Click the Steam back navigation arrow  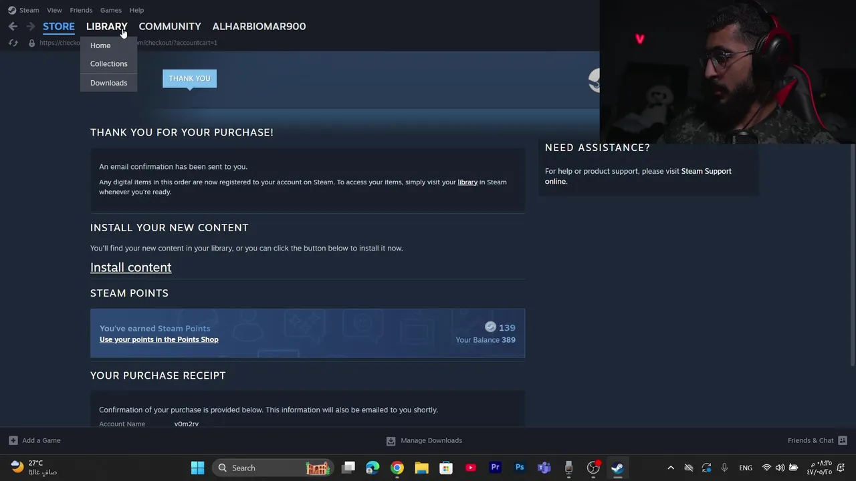click(x=13, y=26)
